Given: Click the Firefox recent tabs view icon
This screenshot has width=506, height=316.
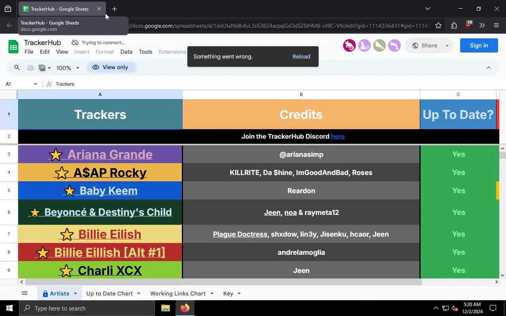Looking at the screenshot, I should pos(8,9).
